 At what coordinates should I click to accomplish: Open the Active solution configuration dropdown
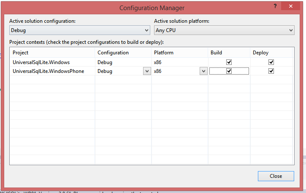(80, 30)
